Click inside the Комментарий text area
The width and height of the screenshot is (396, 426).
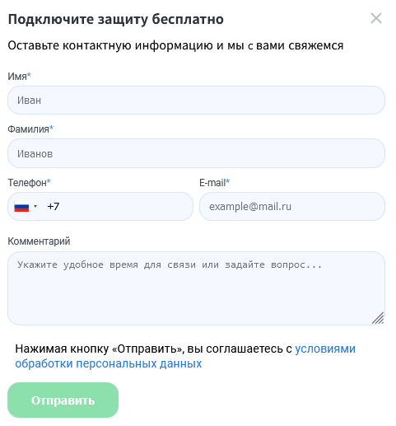point(196,288)
